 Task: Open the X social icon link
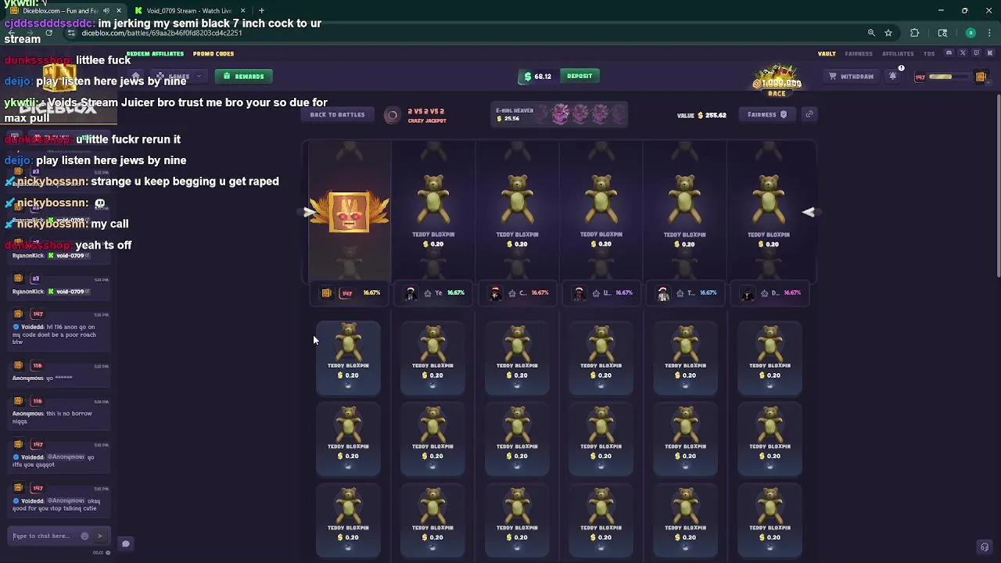tap(963, 53)
